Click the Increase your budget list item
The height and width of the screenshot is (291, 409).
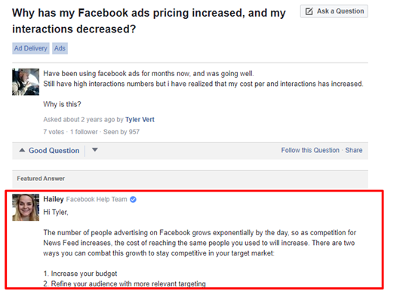80,274
